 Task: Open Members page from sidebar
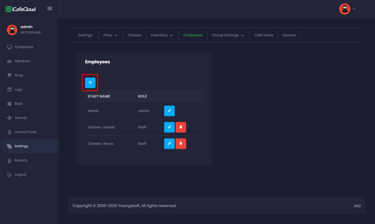[x=22, y=61]
